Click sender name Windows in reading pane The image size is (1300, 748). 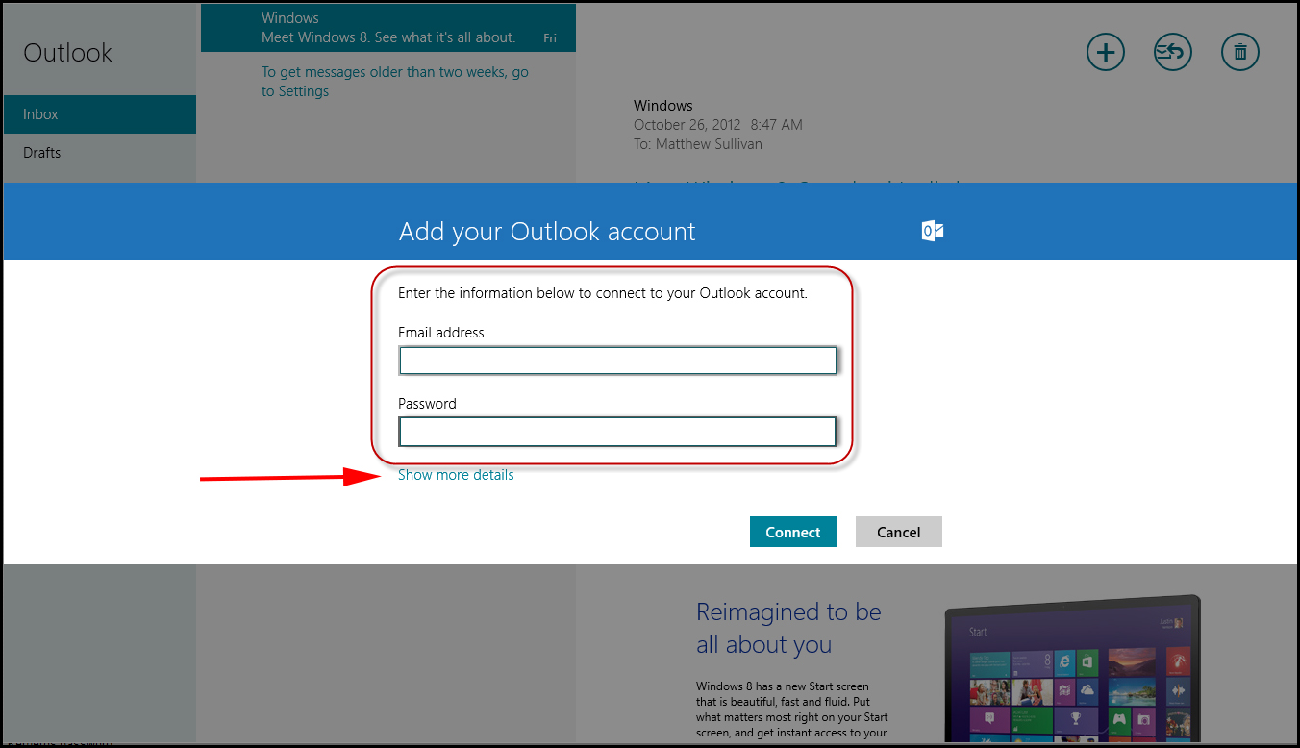point(662,106)
